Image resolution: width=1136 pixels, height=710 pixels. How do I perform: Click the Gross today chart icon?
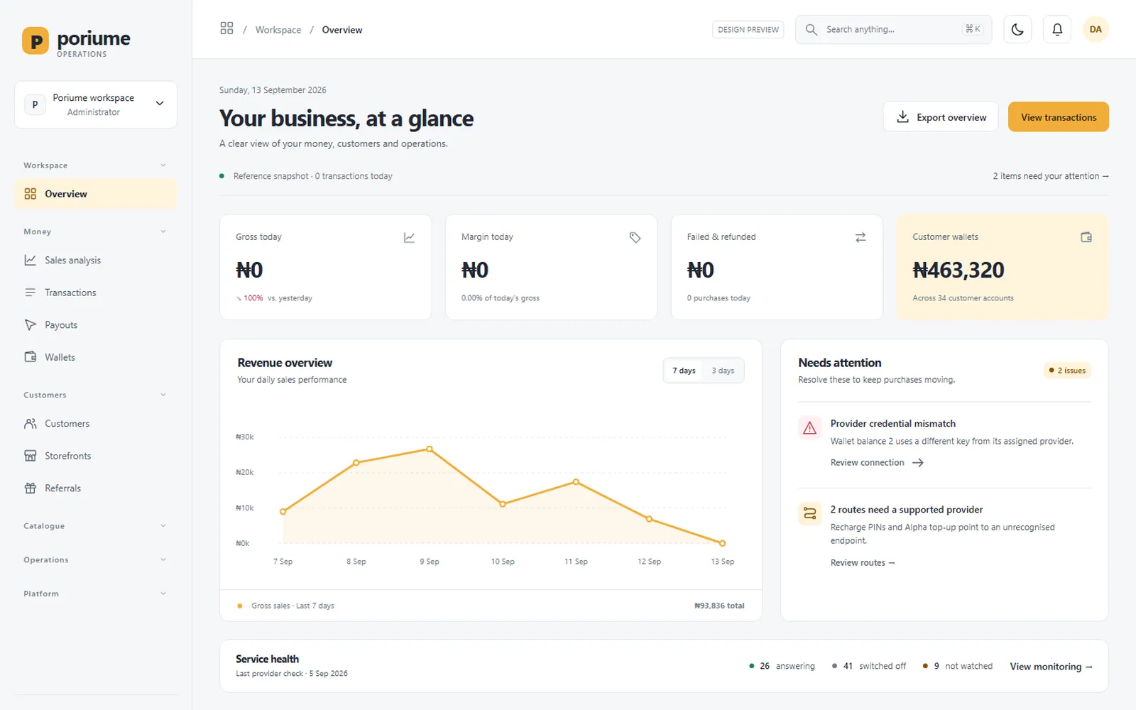[x=409, y=237]
